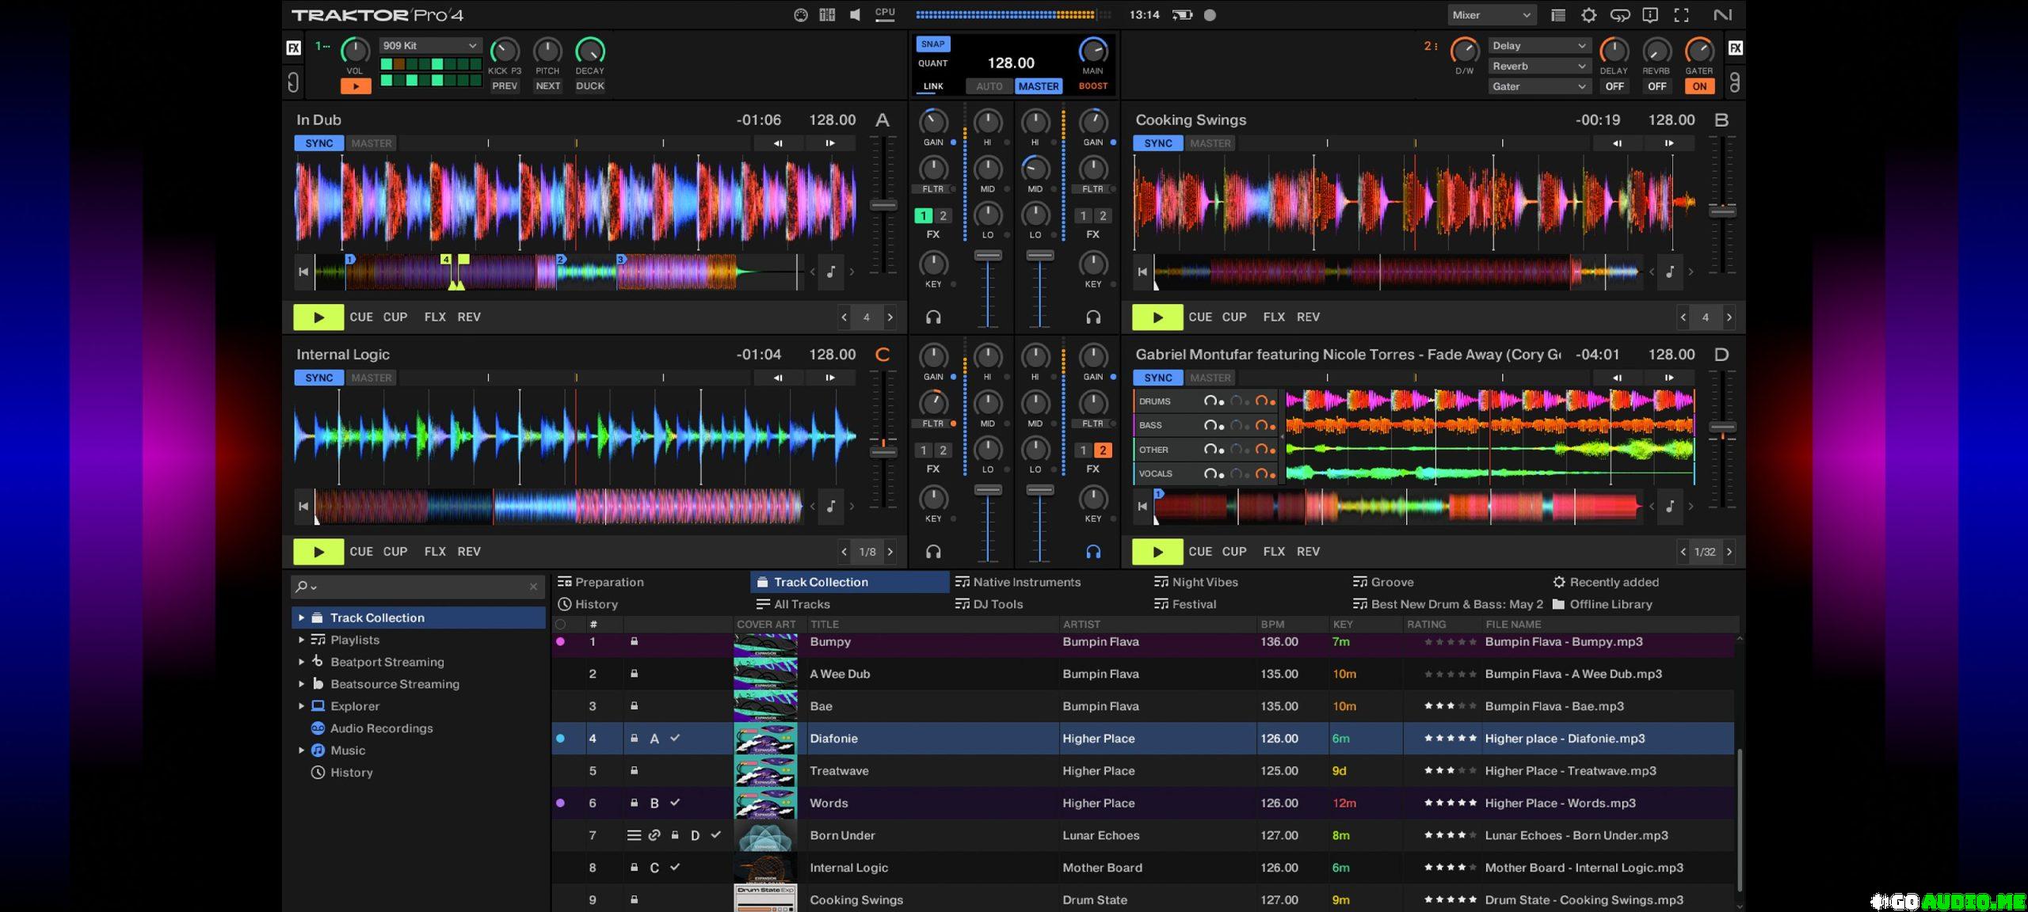Image resolution: width=2028 pixels, height=912 pixels.
Task: Toggle the DUCK button in FX unit 1
Action: point(589,86)
